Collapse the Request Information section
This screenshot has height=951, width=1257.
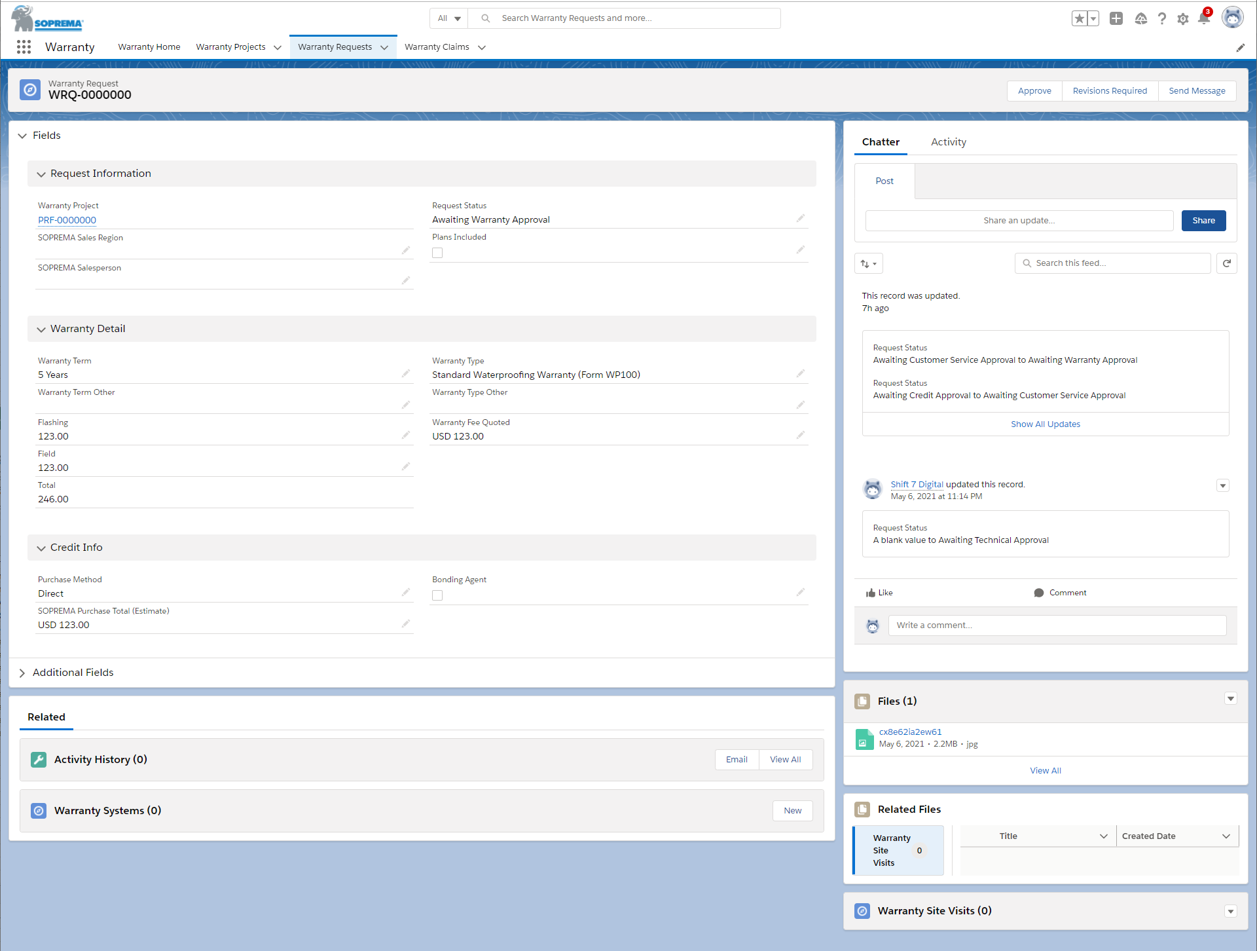(x=41, y=174)
